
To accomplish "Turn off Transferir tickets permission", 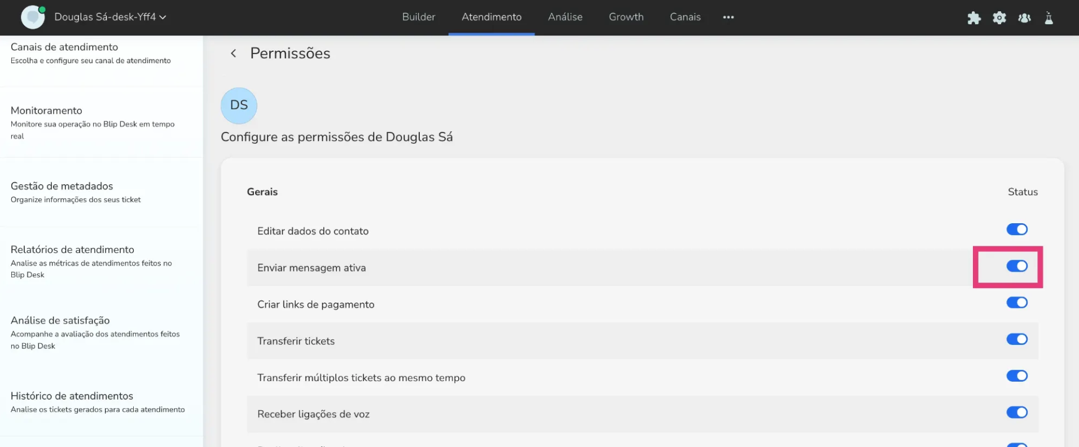I will click(x=1016, y=339).
